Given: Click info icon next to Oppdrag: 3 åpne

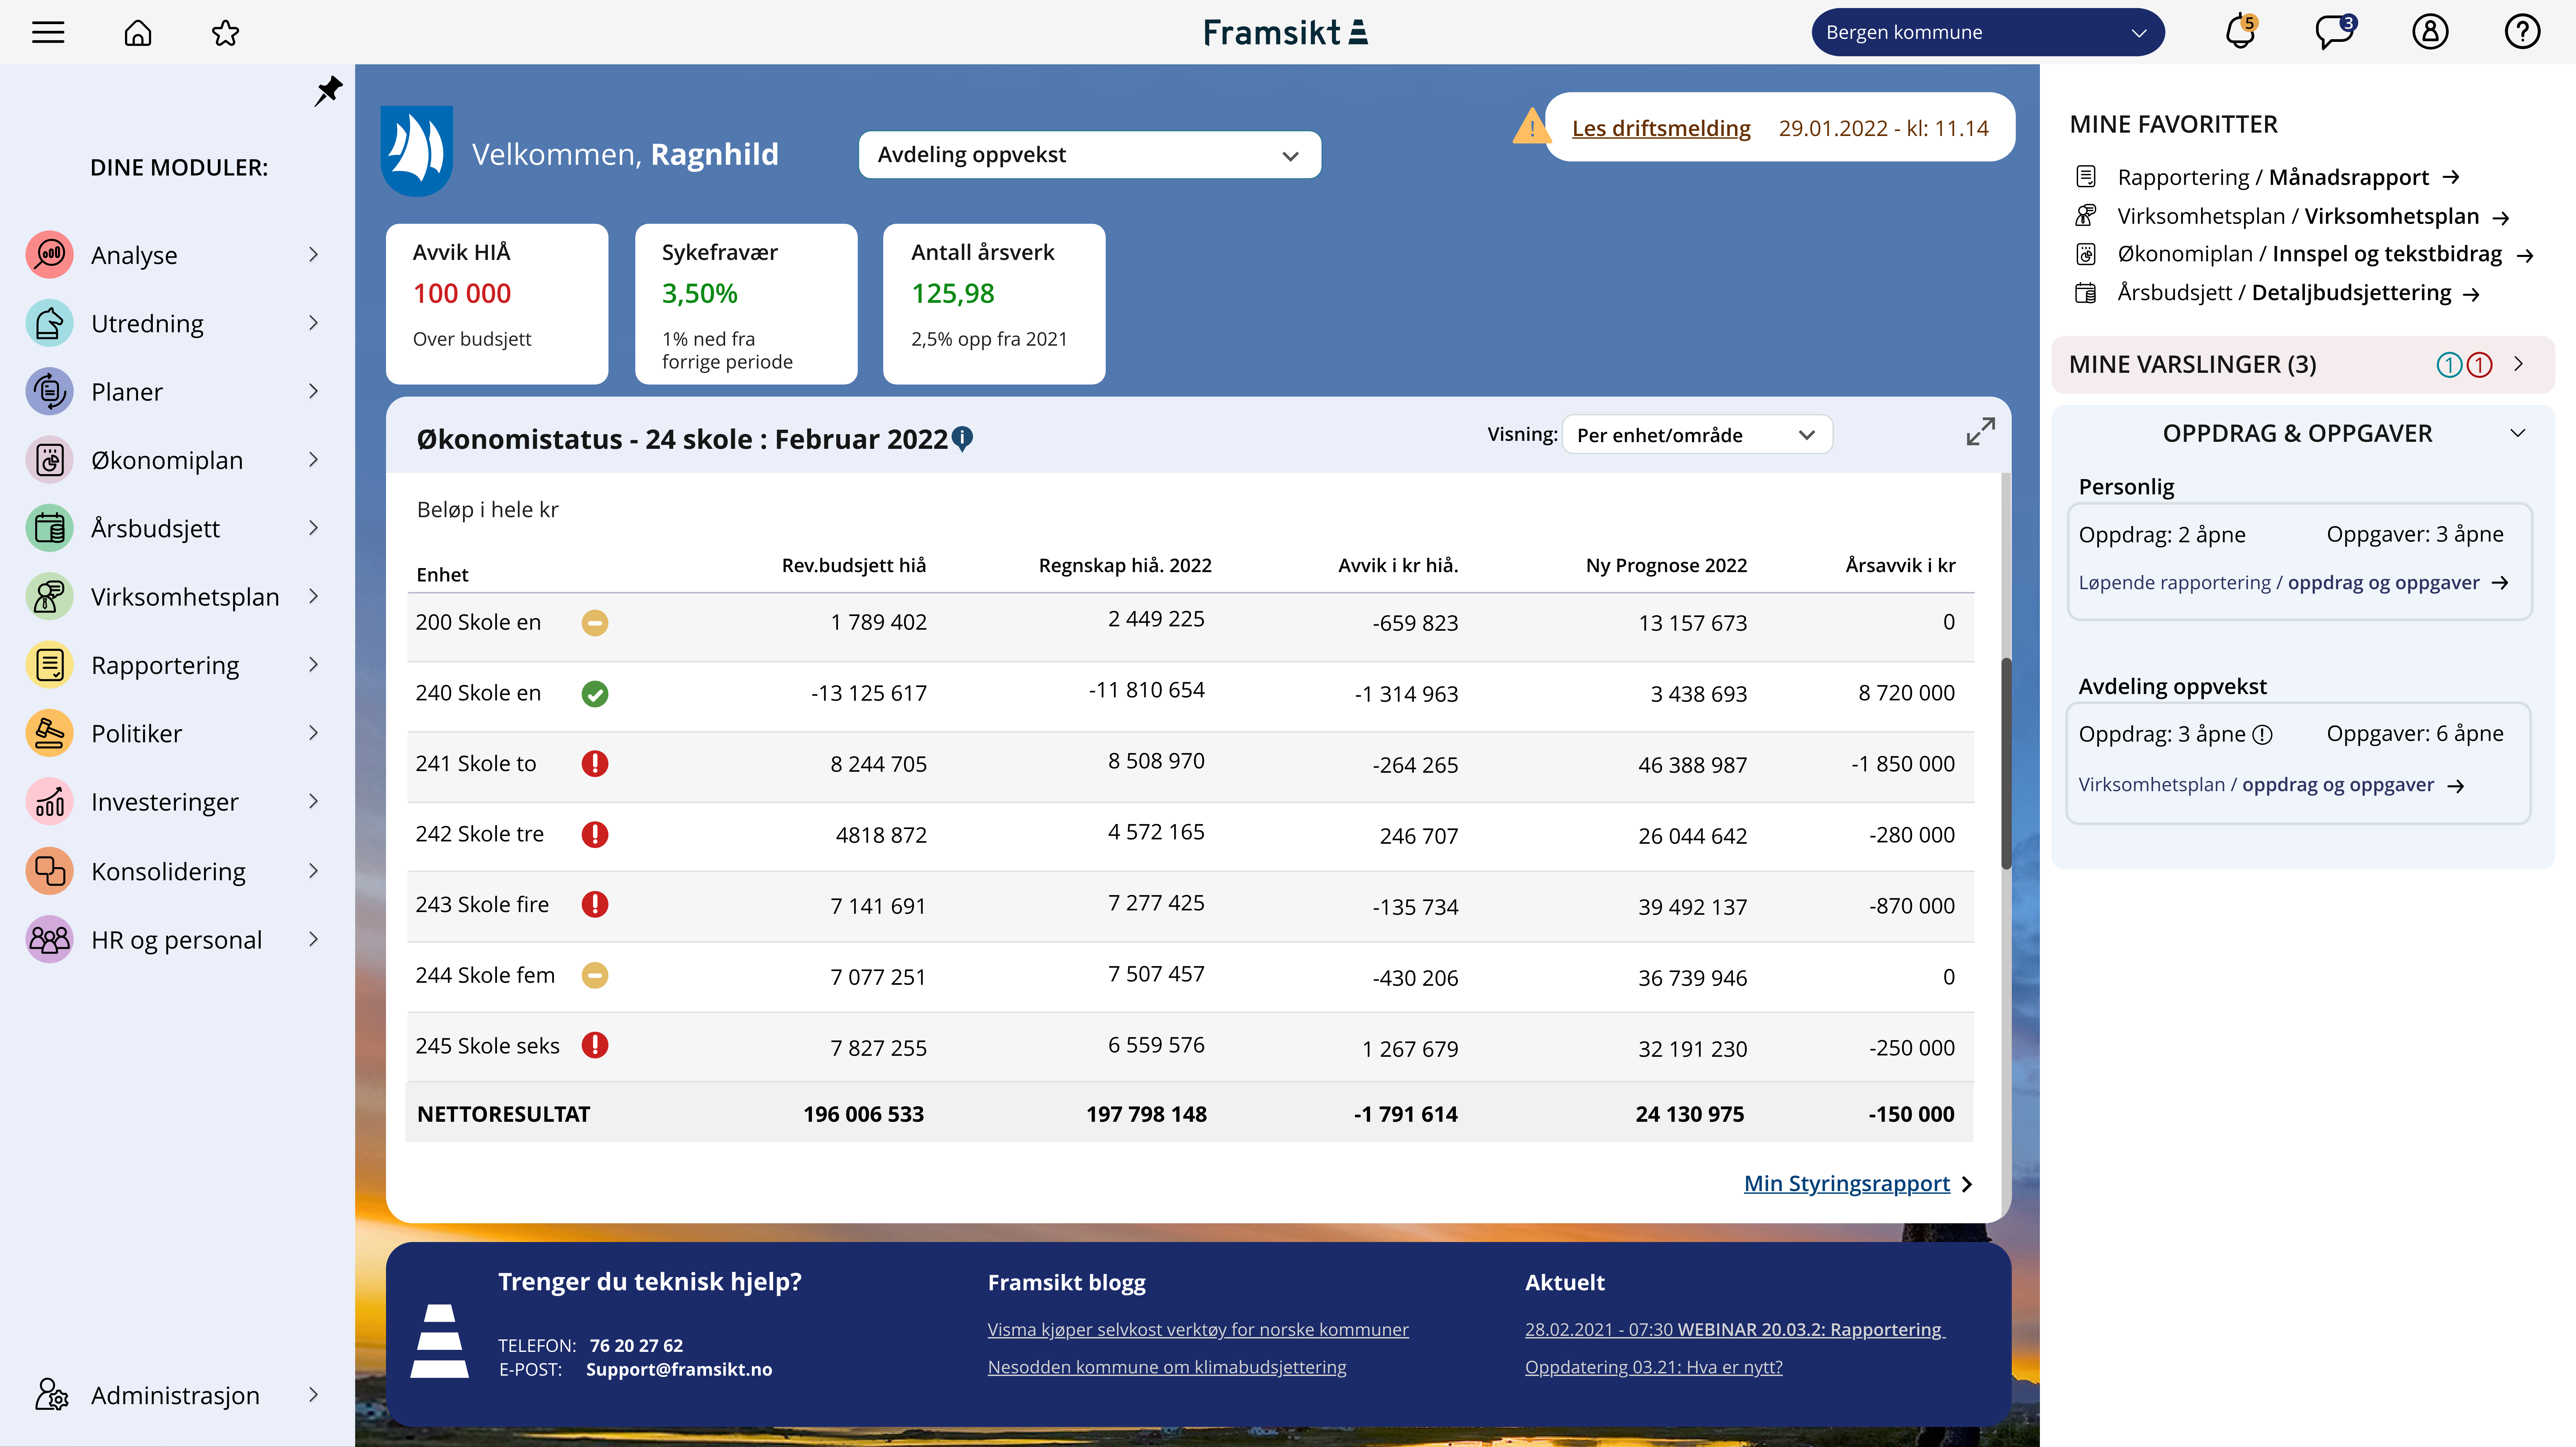Looking at the screenshot, I should tap(2262, 735).
